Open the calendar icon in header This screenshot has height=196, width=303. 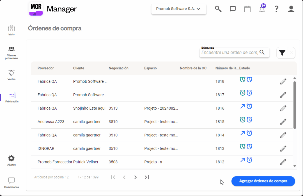tap(247, 9)
